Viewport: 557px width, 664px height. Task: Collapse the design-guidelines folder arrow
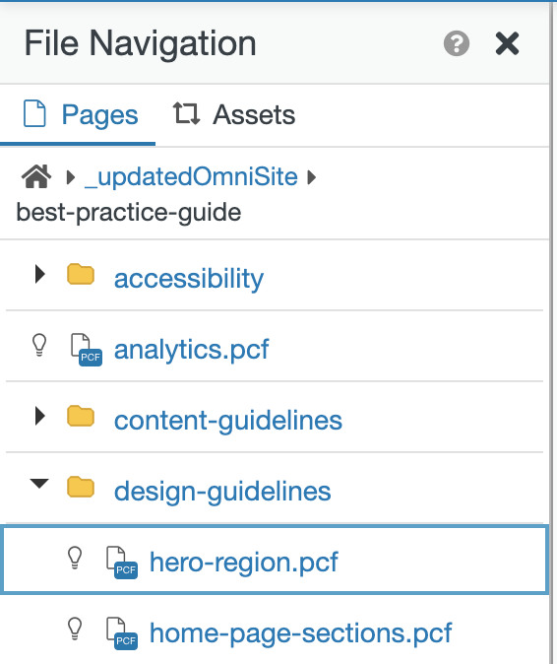[x=39, y=483]
